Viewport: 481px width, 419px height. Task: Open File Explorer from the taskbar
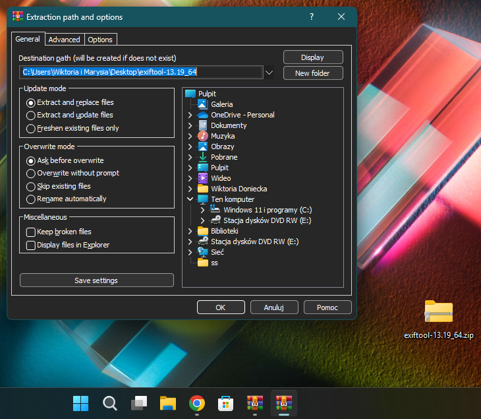pos(167,403)
